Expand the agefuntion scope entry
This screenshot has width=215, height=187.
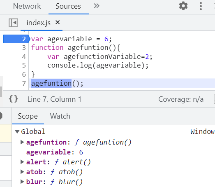coord(22,142)
